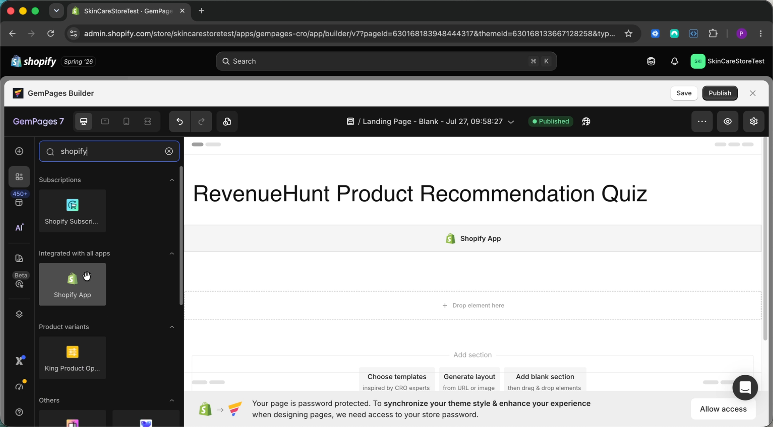Select the SkinCareStoreTest GemPages browser tab

point(128,11)
